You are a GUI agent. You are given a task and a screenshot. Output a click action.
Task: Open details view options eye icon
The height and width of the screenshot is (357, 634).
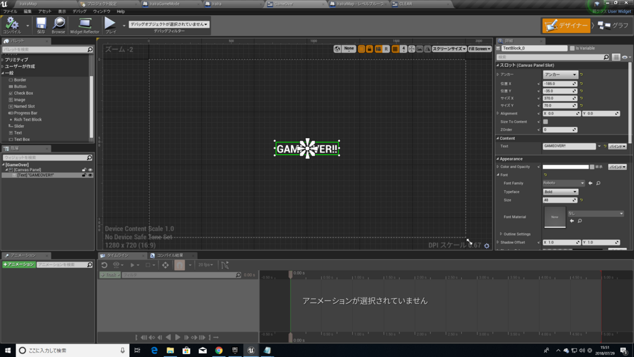(x=625, y=57)
